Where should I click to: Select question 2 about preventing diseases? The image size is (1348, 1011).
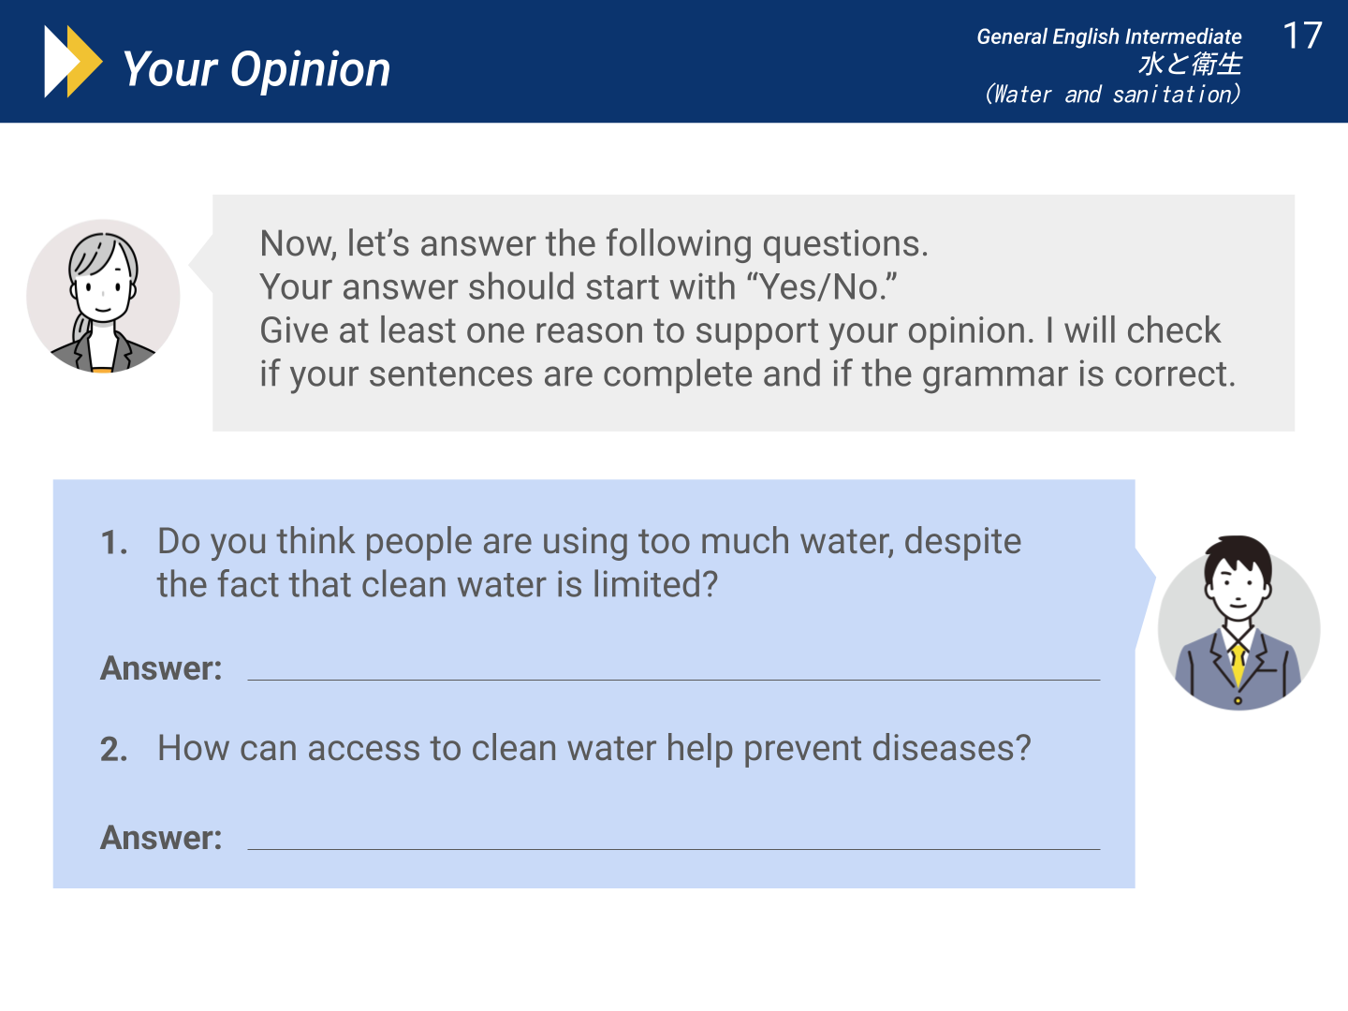click(594, 748)
